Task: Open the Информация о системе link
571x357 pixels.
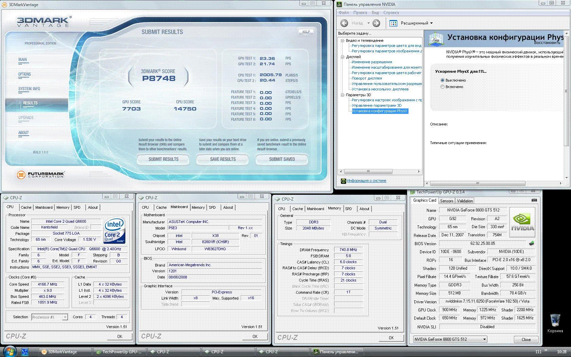Action: (x=366, y=181)
